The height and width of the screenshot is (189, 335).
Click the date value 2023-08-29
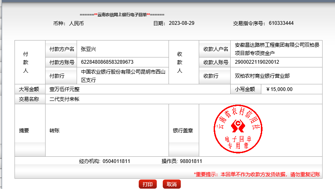click(x=181, y=23)
